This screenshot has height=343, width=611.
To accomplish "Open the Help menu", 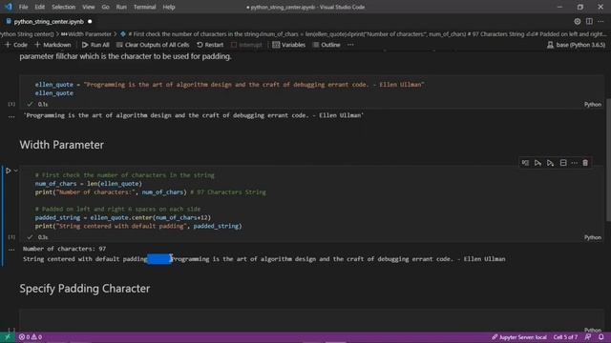I will 169,7.
